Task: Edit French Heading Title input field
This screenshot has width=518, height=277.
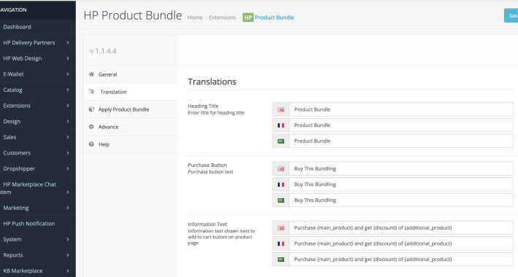Action: (x=401, y=125)
